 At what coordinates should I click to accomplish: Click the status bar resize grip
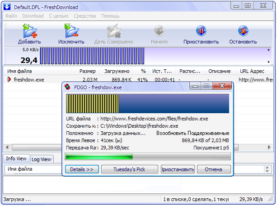click(270, 199)
